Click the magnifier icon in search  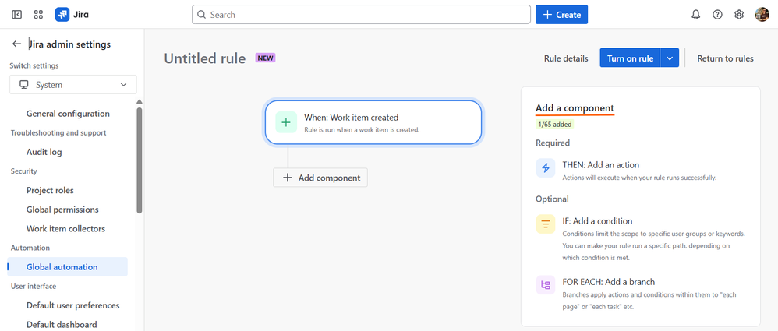(201, 14)
